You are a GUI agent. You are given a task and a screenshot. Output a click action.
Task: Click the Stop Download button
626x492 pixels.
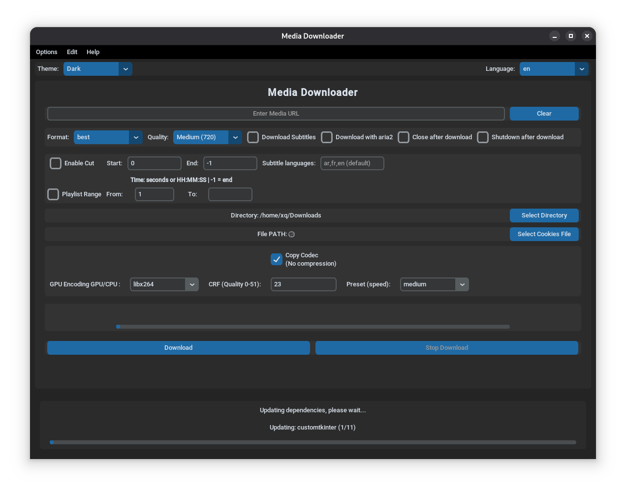pyautogui.click(x=447, y=348)
